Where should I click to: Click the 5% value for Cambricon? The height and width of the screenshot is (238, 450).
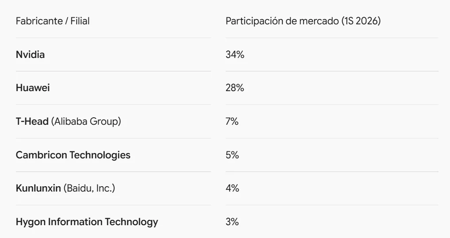(x=232, y=155)
